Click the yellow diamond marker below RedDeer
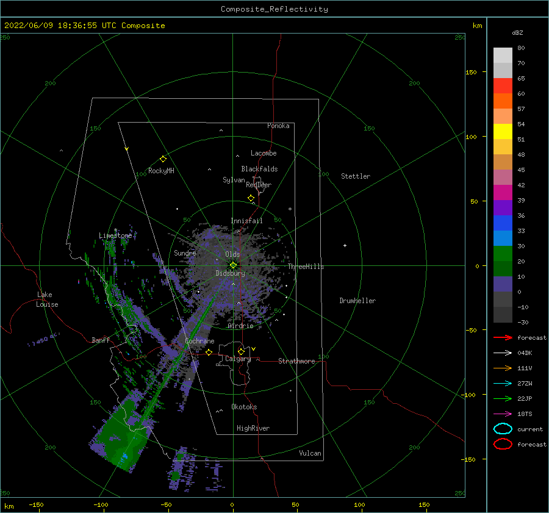The height and width of the screenshot is (513, 549). coord(251,198)
